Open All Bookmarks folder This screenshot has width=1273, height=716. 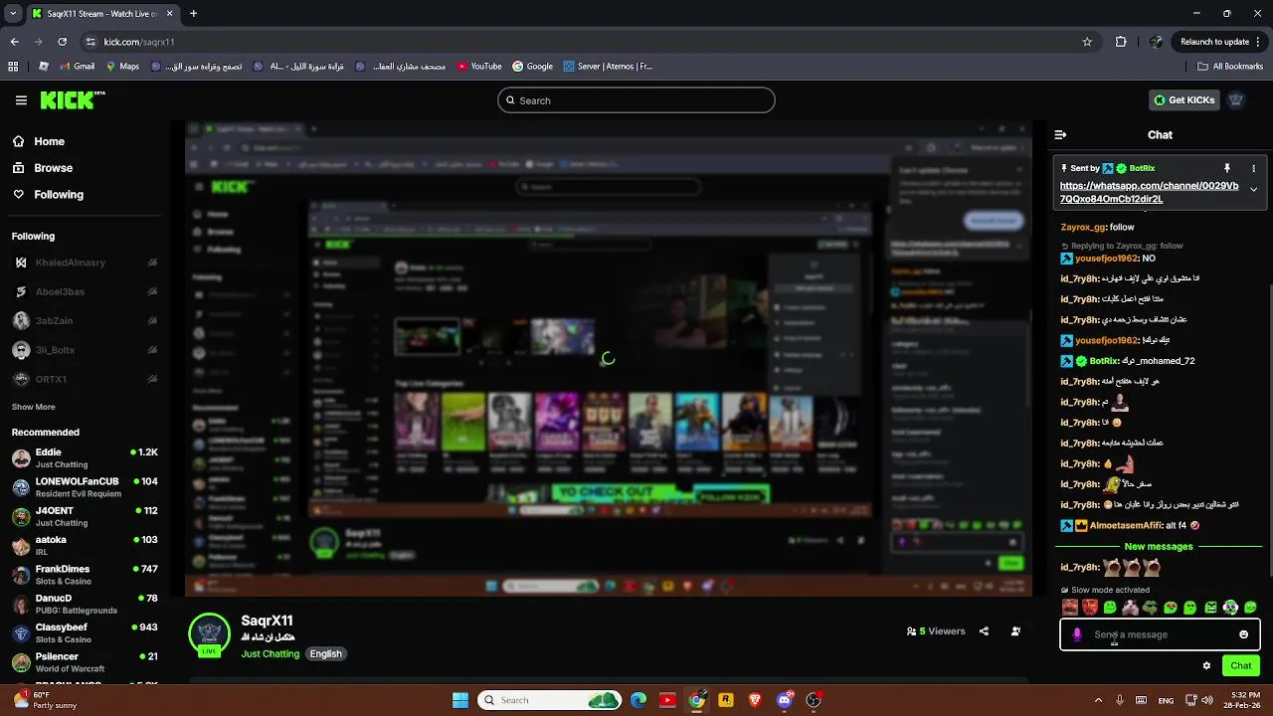(x=1230, y=67)
